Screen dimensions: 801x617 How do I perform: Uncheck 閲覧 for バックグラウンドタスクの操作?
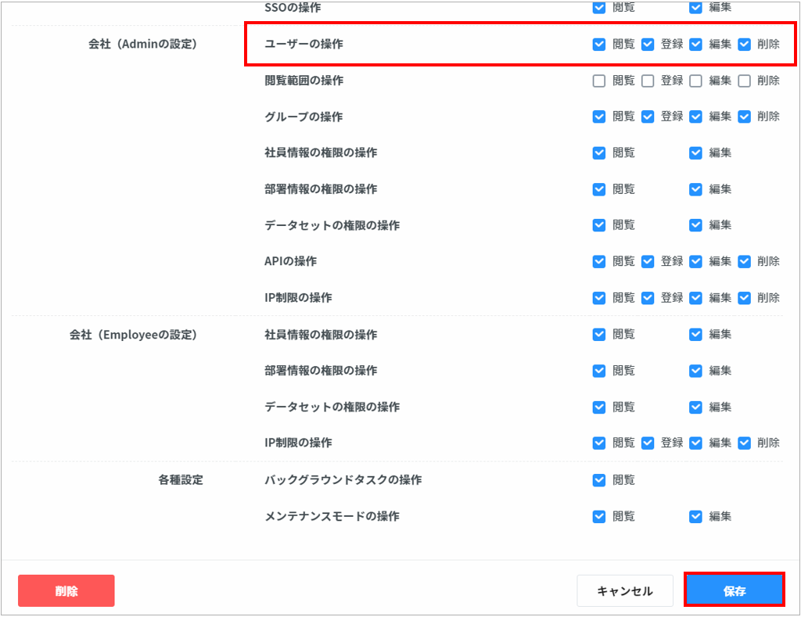coord(599,480)
